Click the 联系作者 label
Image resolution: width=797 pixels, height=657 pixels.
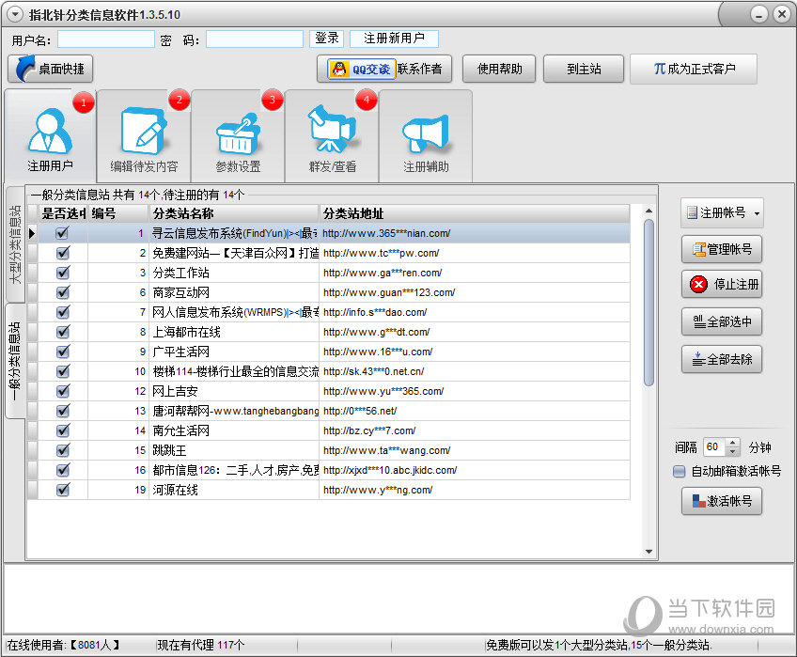pos(419,69)
